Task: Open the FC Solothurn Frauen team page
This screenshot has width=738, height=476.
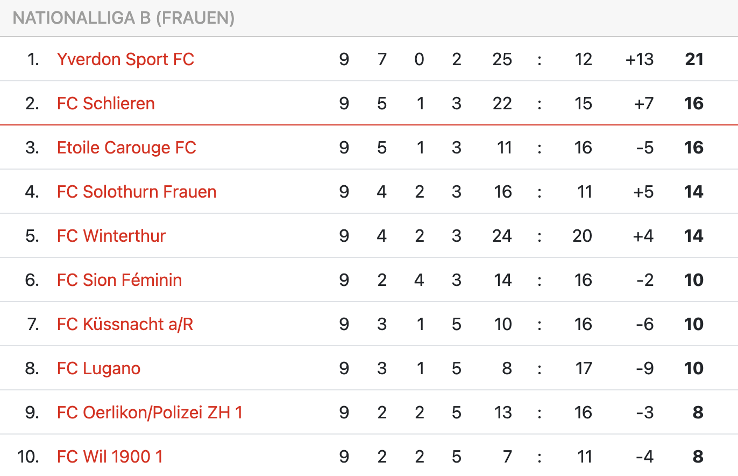Action: point(137,192)
